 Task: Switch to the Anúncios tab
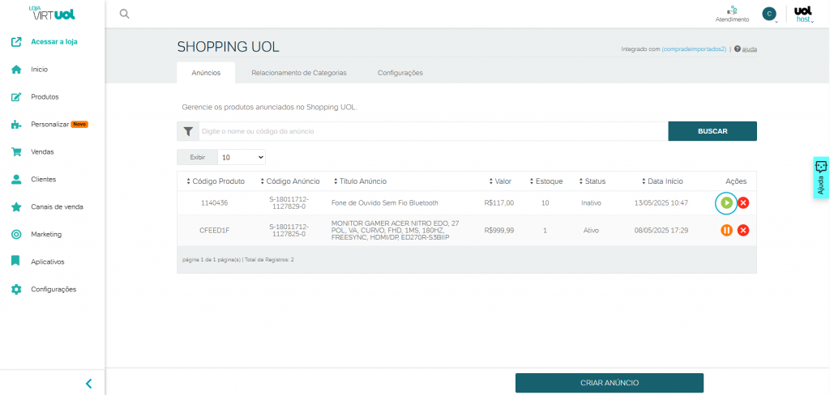(x=206, y=73)
